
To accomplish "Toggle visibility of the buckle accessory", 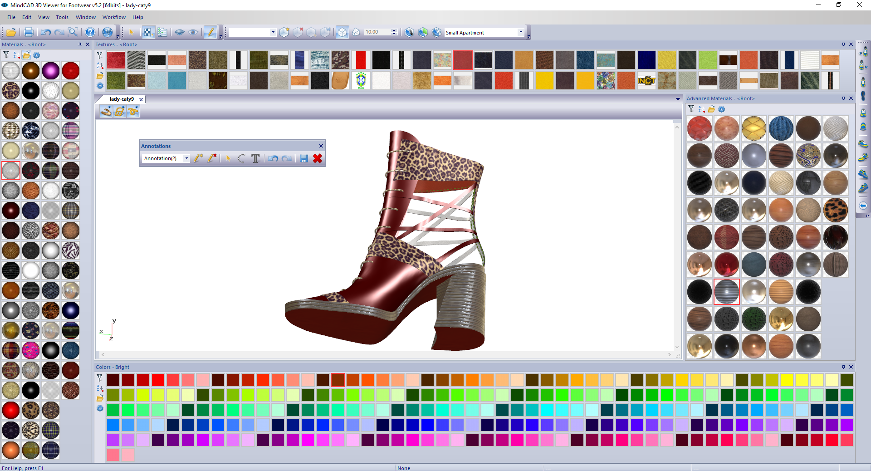I will pos(119,111).
